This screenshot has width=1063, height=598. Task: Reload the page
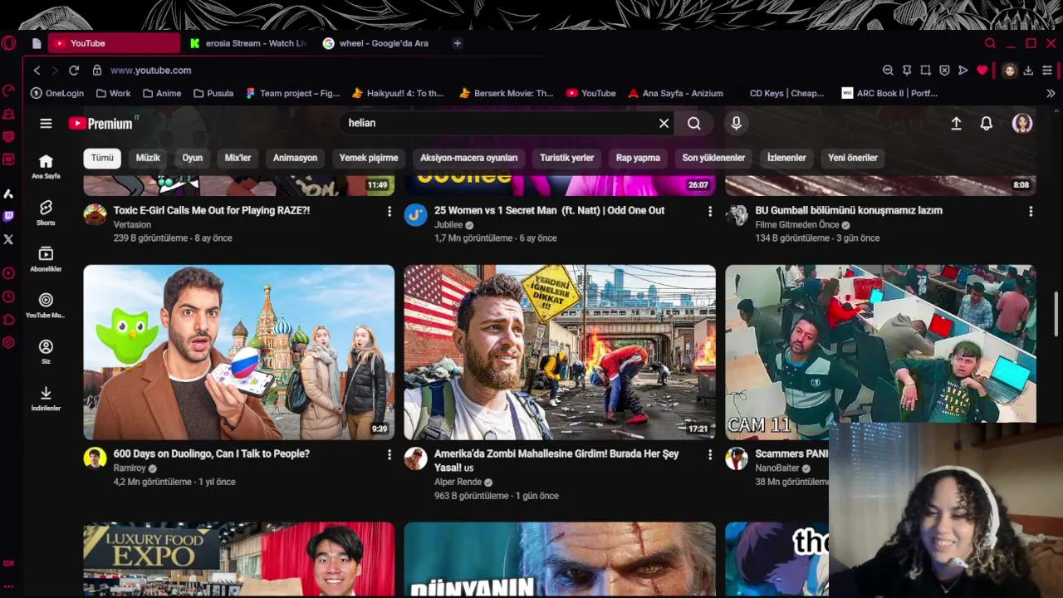tap(74, 71)
